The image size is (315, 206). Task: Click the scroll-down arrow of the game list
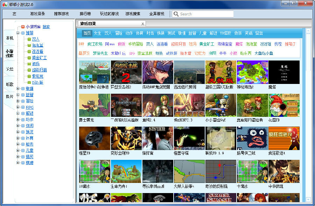[308, 199]
